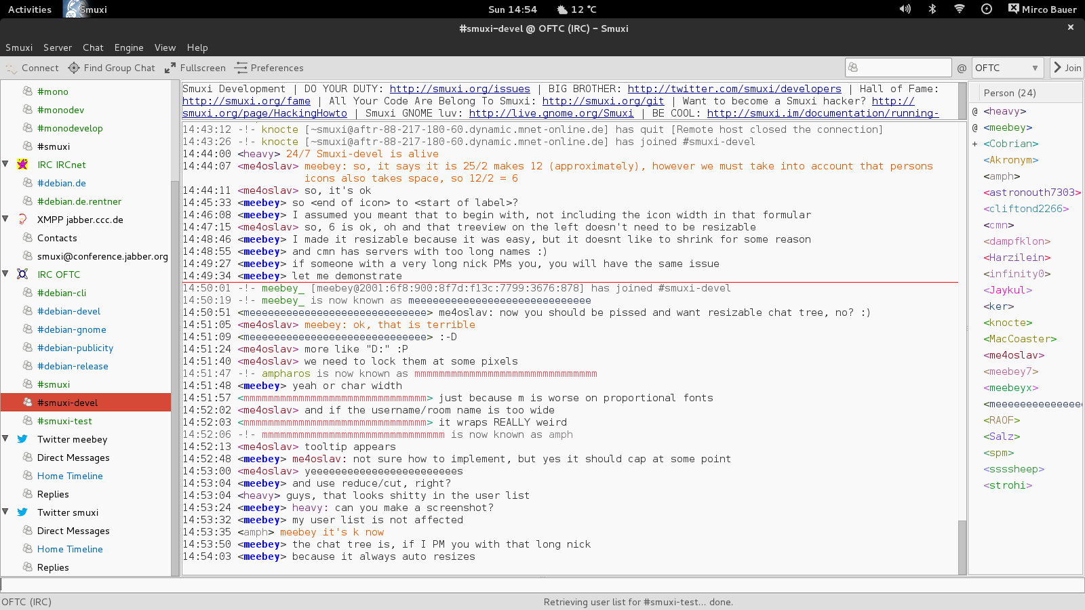The height and width of the screenshot is (610, 1085).
Task: Click the Join button
Action: 1067,68
